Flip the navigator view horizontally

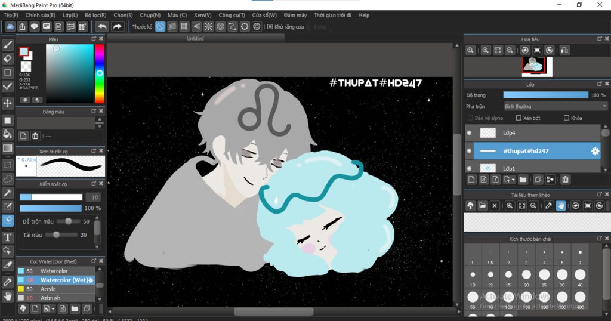564,50
